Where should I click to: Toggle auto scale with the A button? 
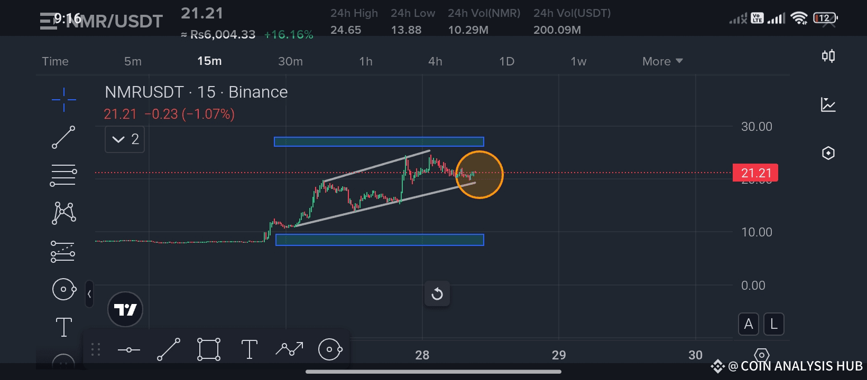tap(749, 324)
